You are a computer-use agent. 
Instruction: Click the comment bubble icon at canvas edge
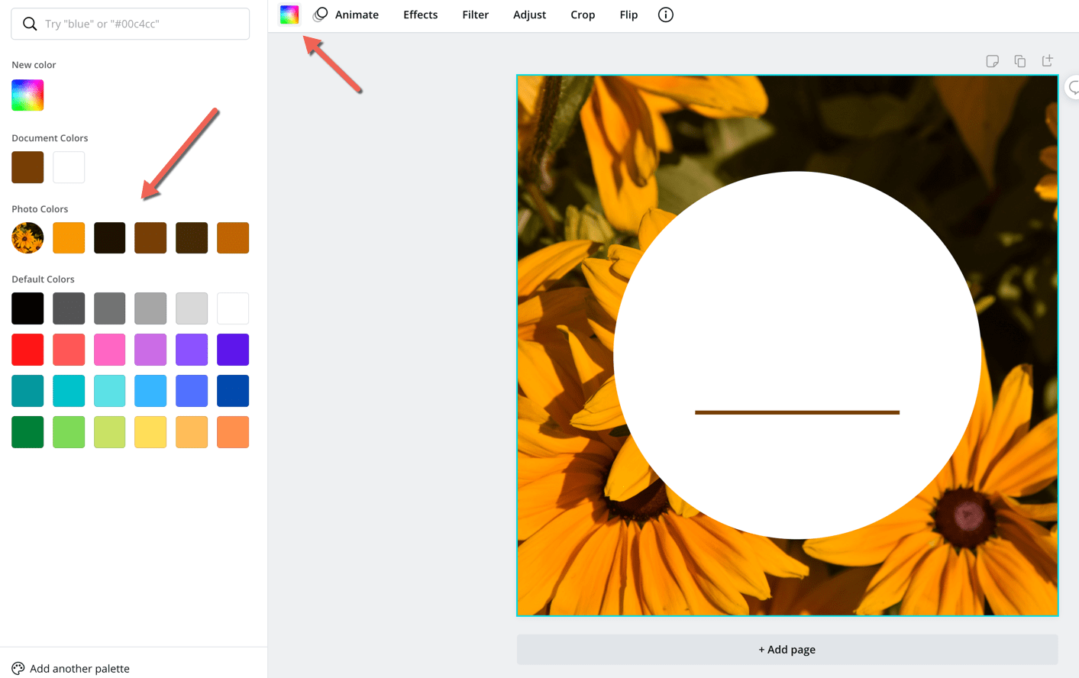1074,88
